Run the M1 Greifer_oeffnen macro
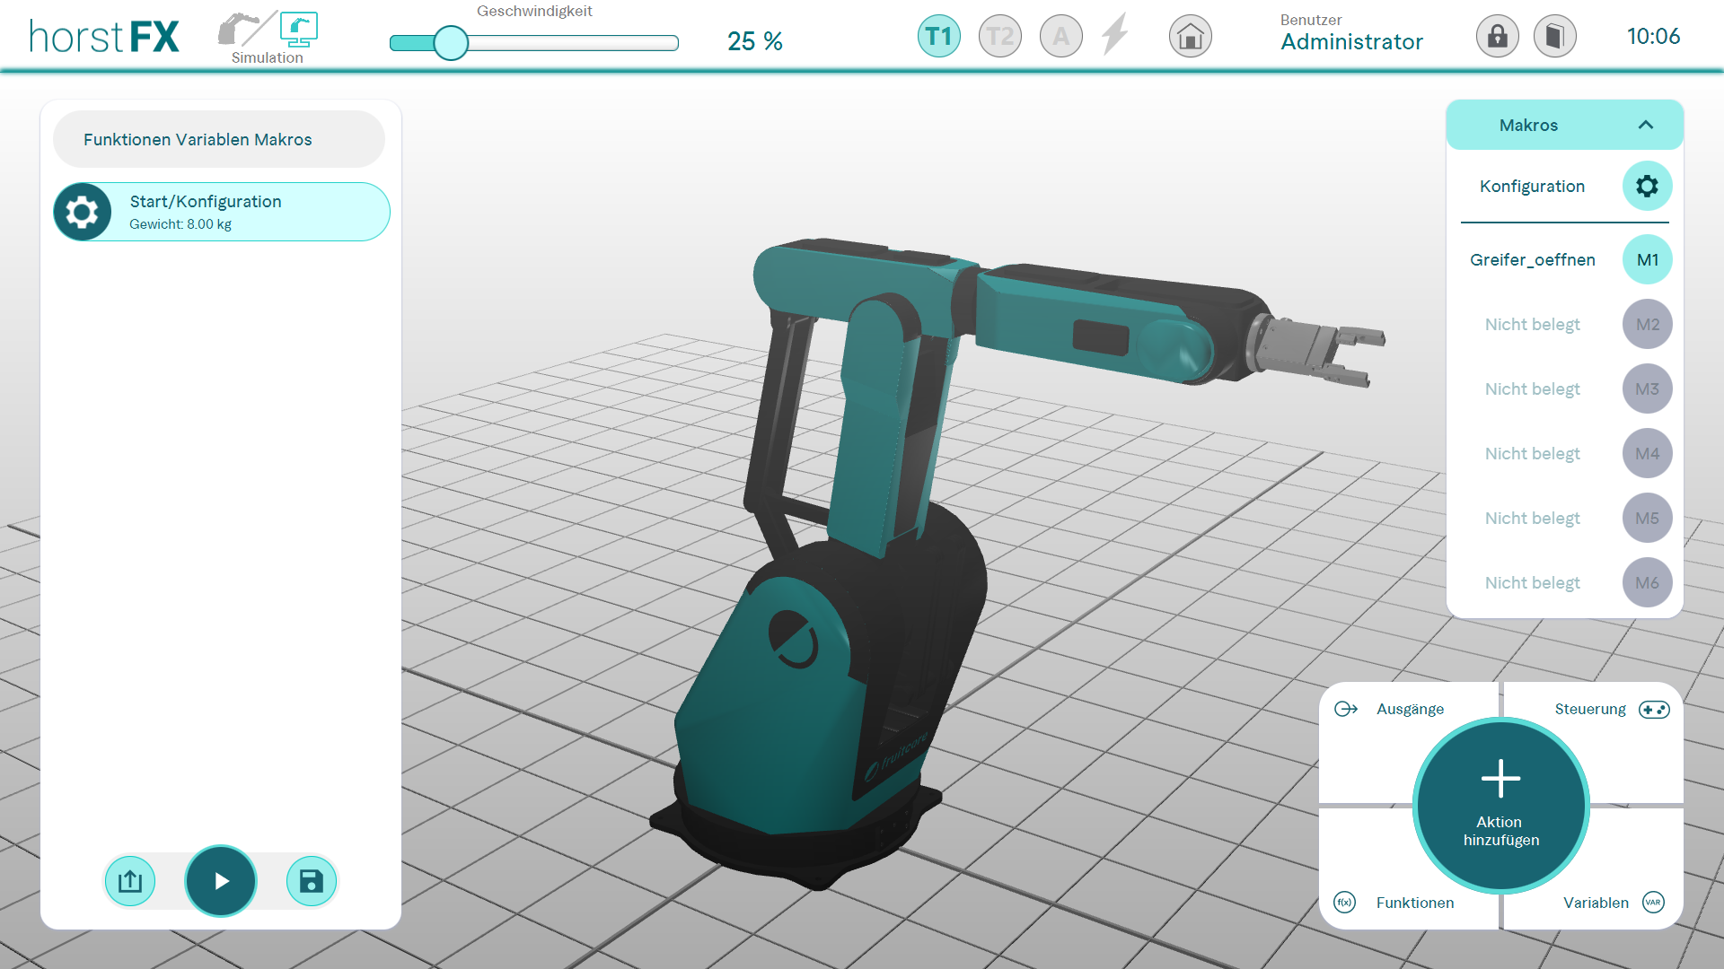Image resolution: width=1724 pixels, height=969 pixels. 1647,259
